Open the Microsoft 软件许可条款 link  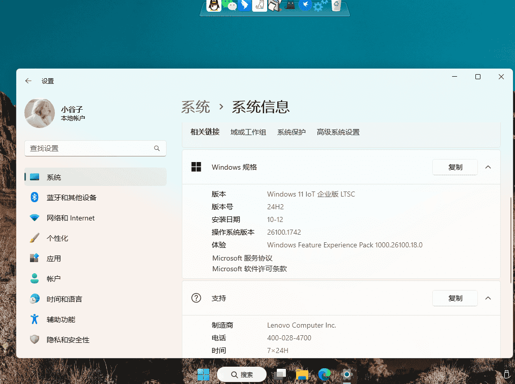249,269
